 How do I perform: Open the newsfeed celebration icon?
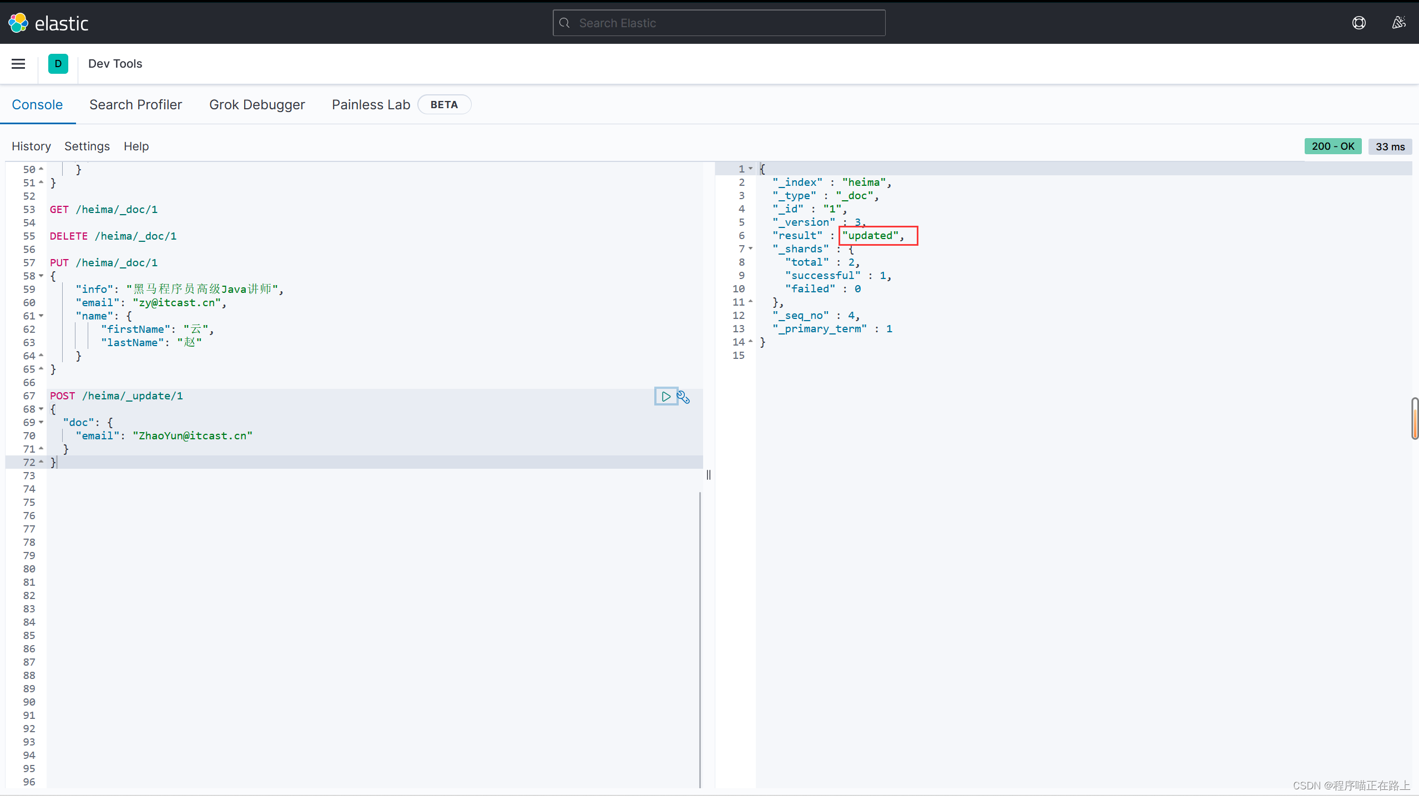(x=1398, y=23)
